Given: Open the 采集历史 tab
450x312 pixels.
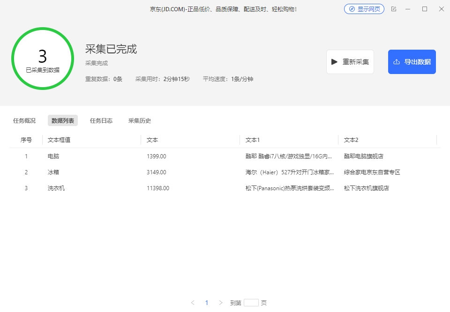Looking at the screenshot, I should [x=140, y=121].
